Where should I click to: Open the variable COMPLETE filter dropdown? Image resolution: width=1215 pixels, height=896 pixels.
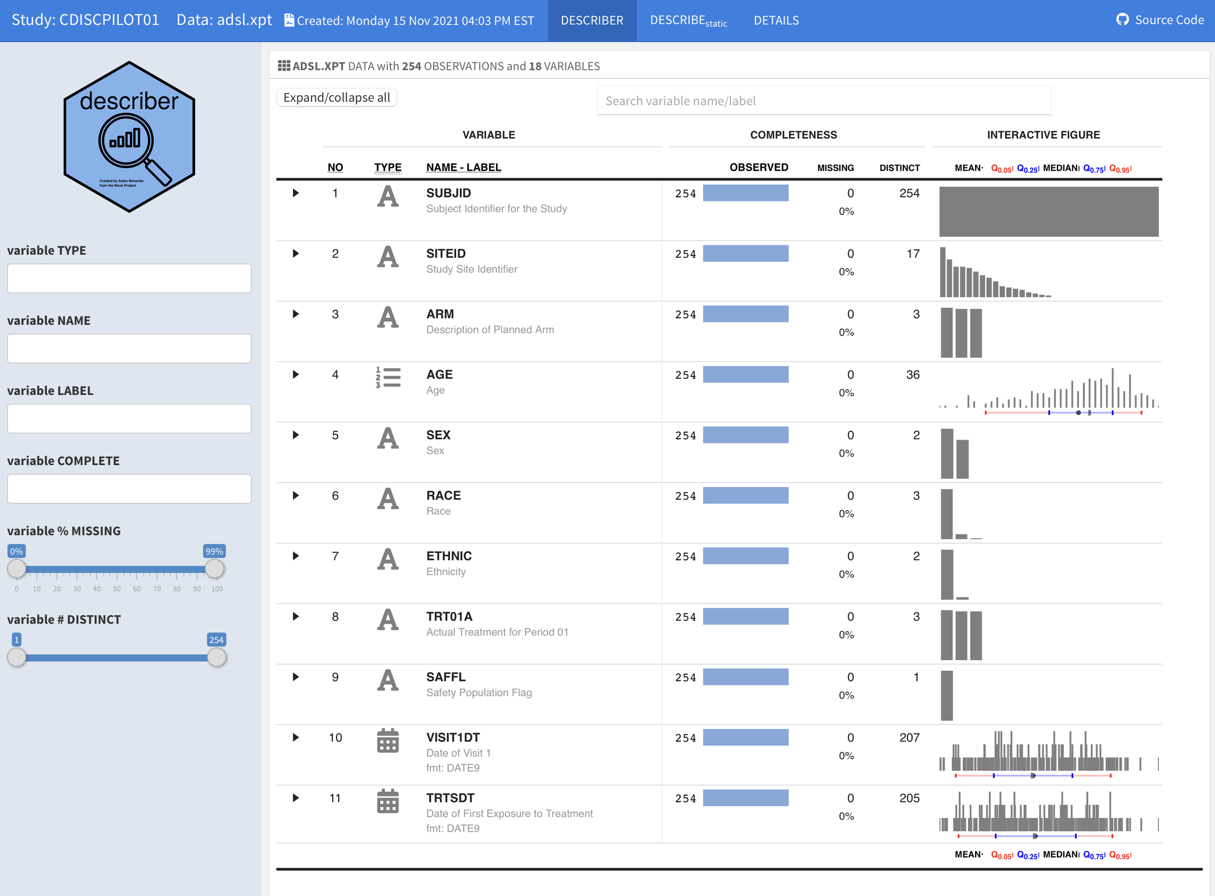(129, 488)
